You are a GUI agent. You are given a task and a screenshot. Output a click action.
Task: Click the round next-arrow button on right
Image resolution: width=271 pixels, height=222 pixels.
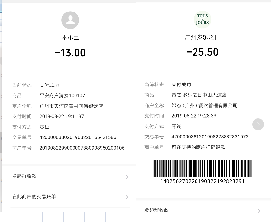tap(258, 124)
